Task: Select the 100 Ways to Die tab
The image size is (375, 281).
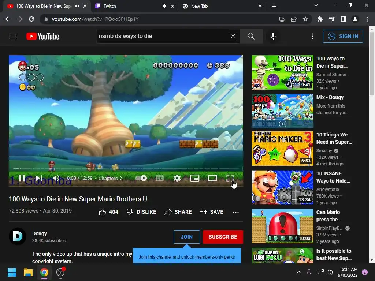Action: [43, 6]
